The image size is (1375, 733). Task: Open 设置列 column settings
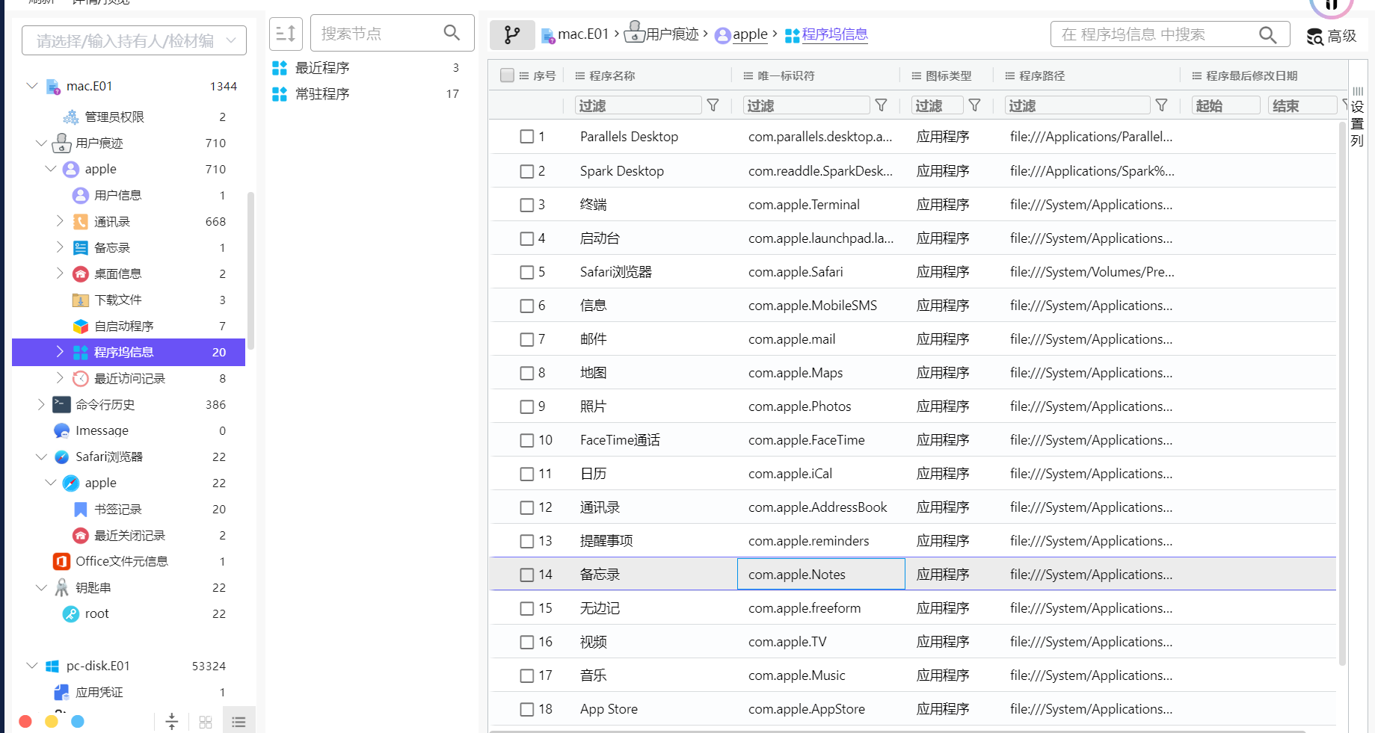[x=1358, y=117]
